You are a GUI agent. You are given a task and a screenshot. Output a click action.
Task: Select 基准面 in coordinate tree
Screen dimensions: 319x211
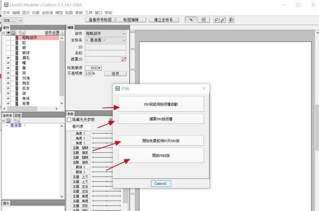pos(15,125)
